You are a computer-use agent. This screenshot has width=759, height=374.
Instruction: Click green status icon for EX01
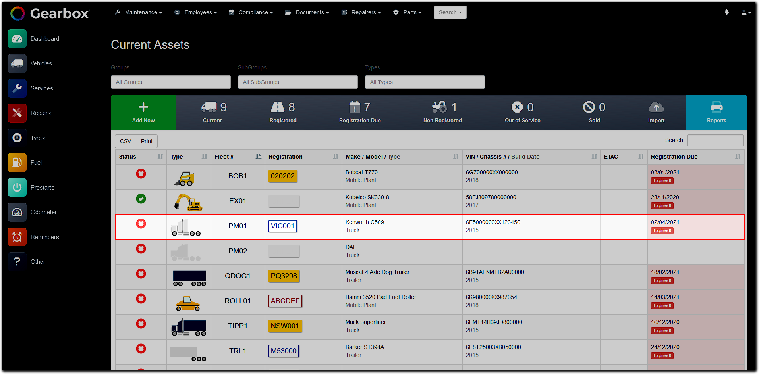141,199
